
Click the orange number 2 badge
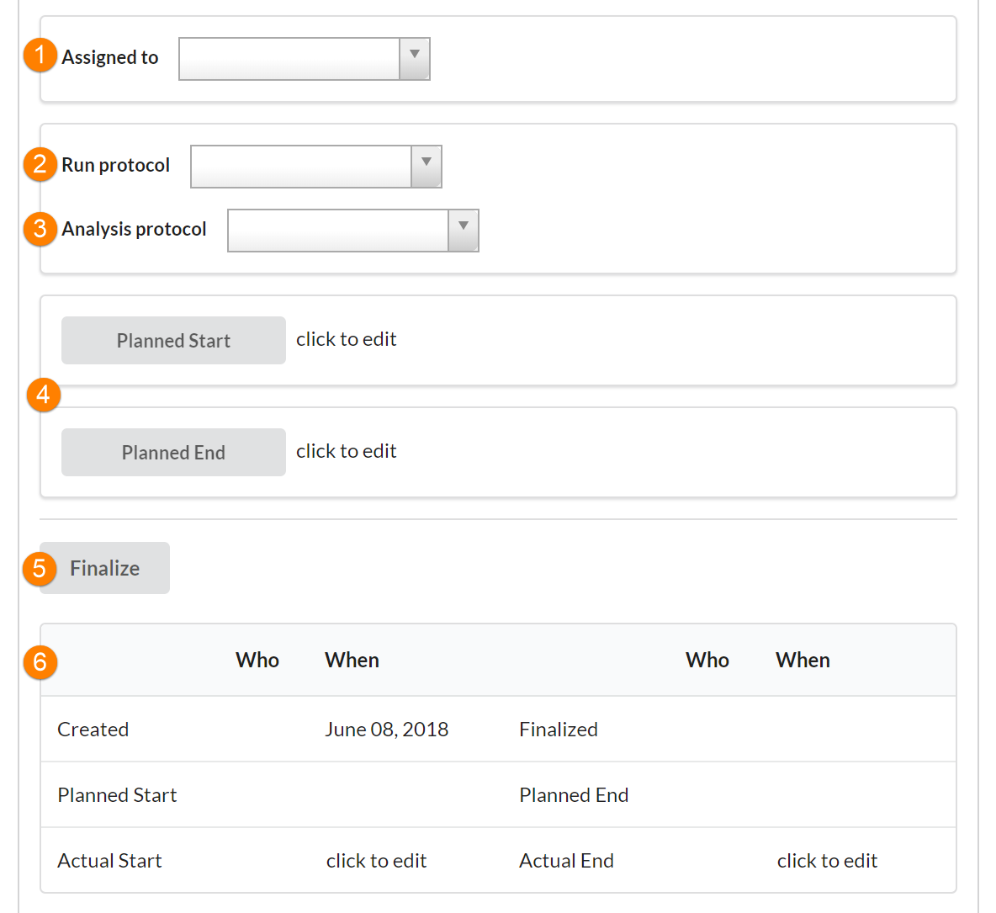point(40,163)
